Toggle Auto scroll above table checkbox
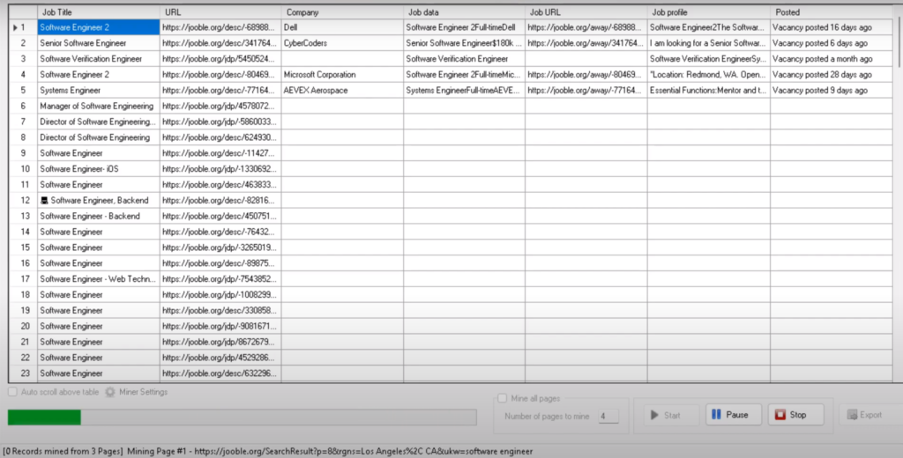The width and height of the screenshot is (903, 458). point(12,392)
